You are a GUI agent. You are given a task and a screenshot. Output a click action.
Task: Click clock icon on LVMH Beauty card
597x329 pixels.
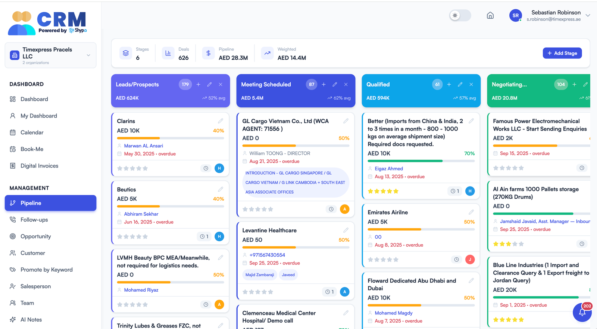point(206,304)
